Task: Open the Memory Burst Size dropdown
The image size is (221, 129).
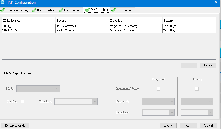Action: tap(197, 112)
